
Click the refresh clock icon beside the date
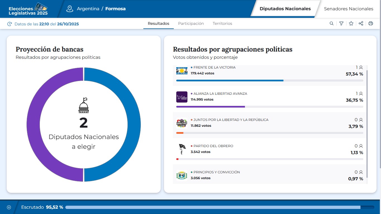coord(9,24)
